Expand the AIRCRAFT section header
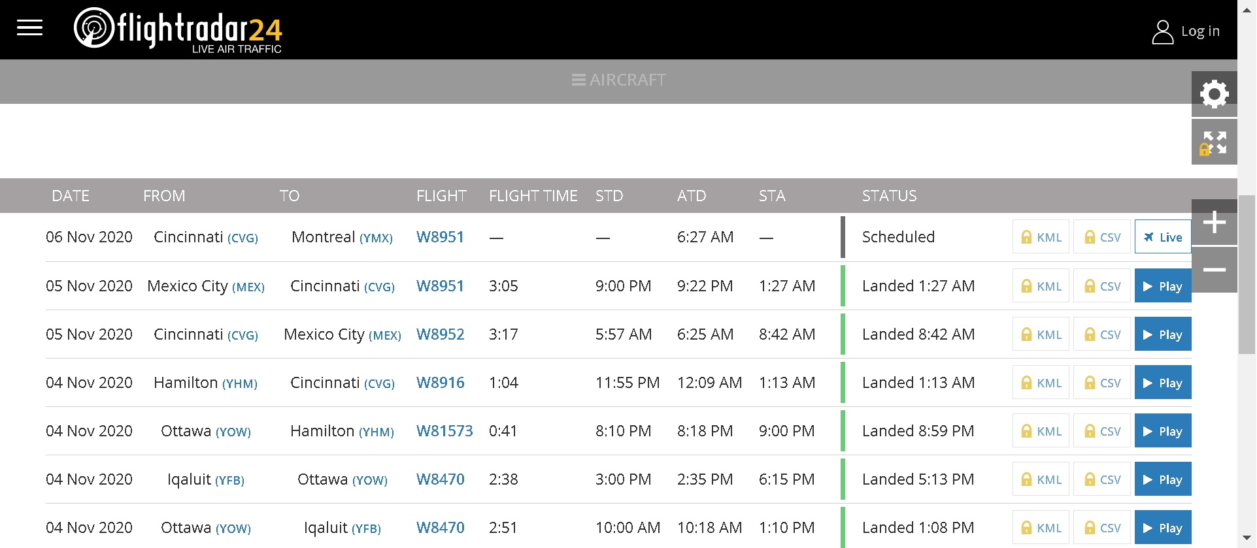Image resolution: width=1257 pixels, height=548 pixels. [x=618, y=80]
